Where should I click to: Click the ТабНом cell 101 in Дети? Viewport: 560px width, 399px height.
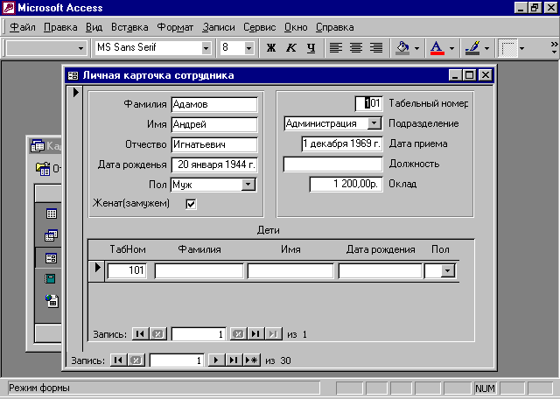click(127, 270)
